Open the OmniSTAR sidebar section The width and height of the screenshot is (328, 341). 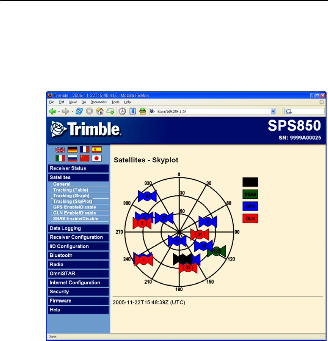click(79, 274)
